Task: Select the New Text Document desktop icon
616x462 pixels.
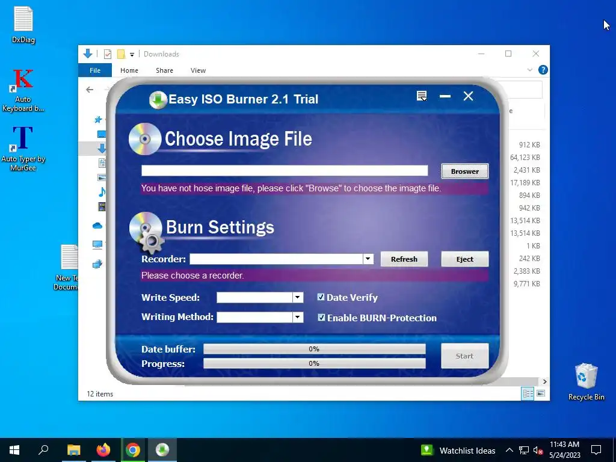Action: point(67,268)
